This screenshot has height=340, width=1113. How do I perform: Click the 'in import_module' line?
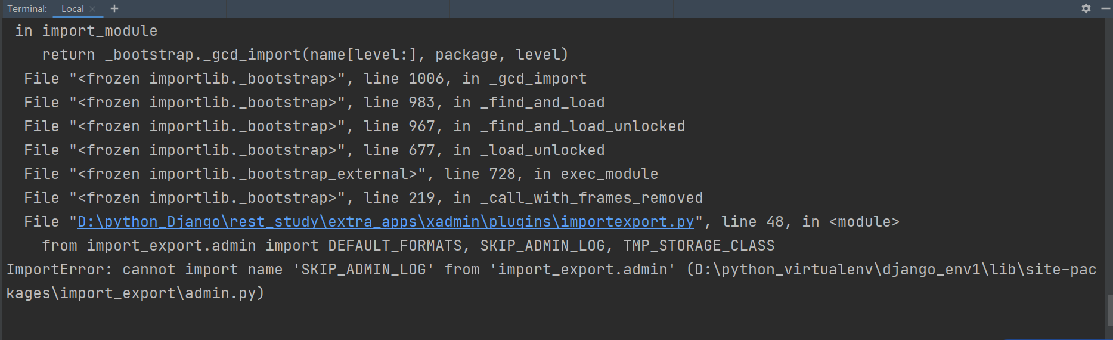(x=86, y=31)
